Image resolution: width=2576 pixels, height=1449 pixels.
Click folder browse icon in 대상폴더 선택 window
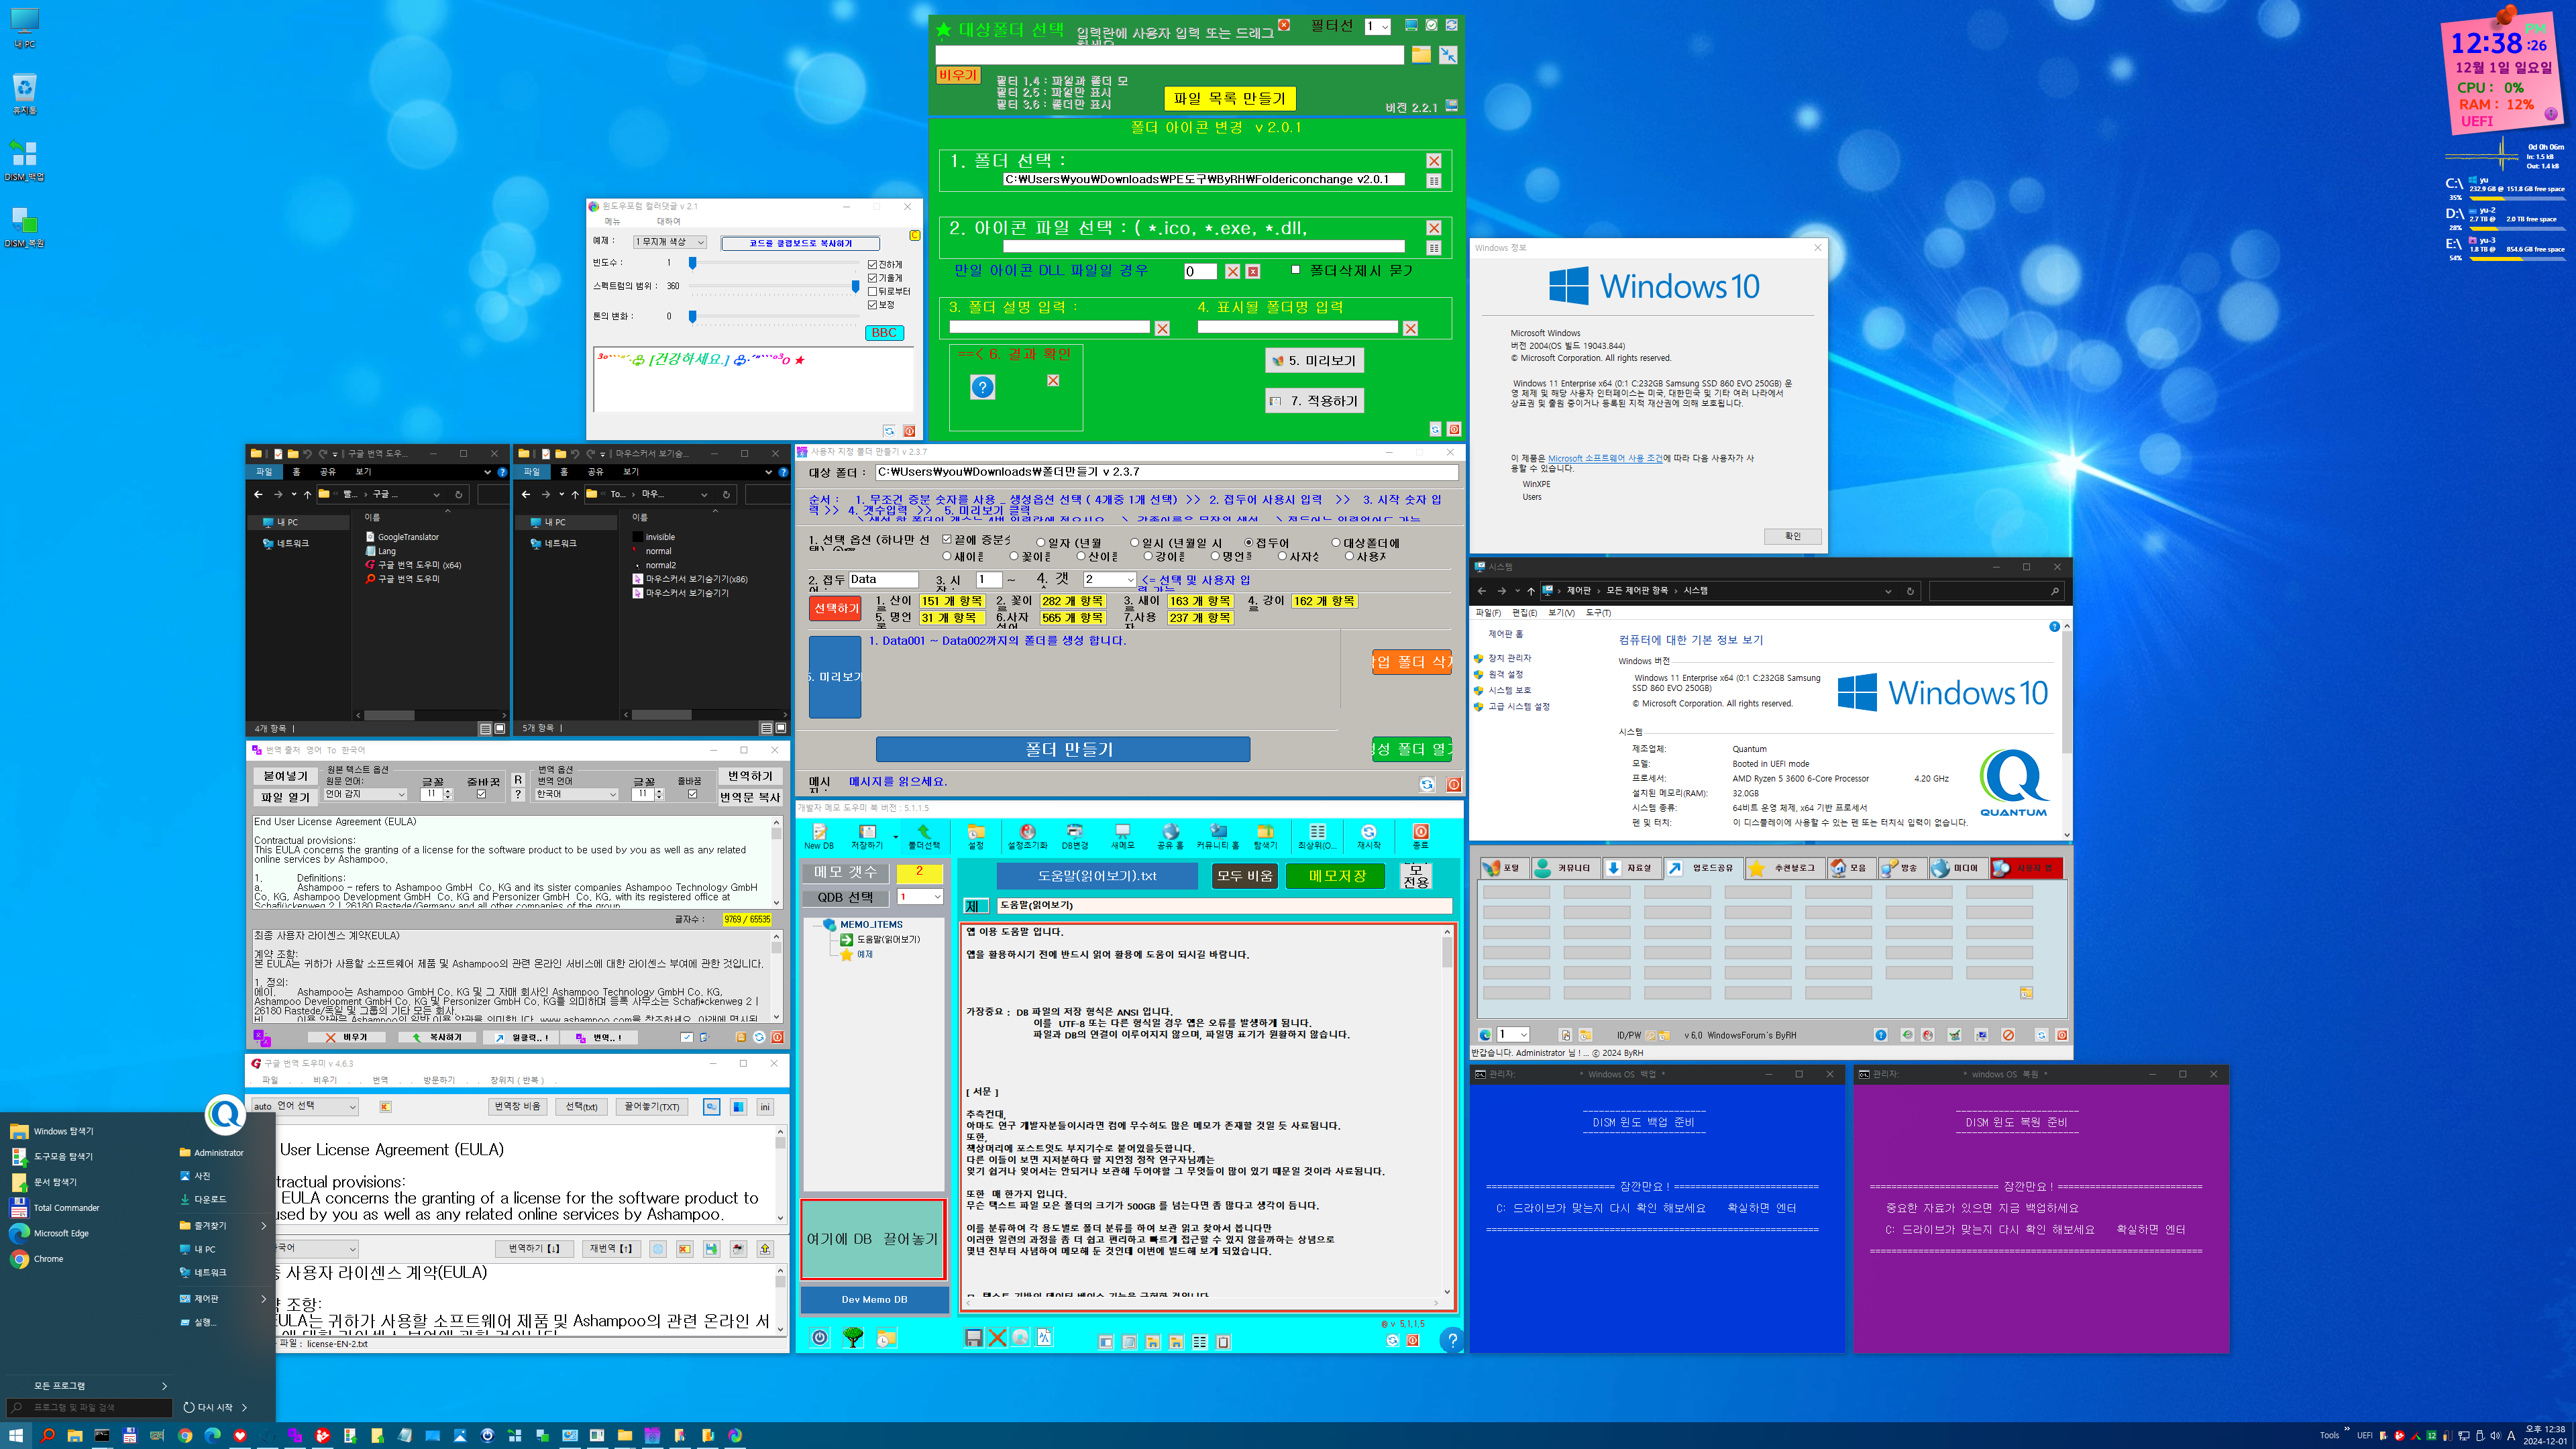pos(1421,55)
